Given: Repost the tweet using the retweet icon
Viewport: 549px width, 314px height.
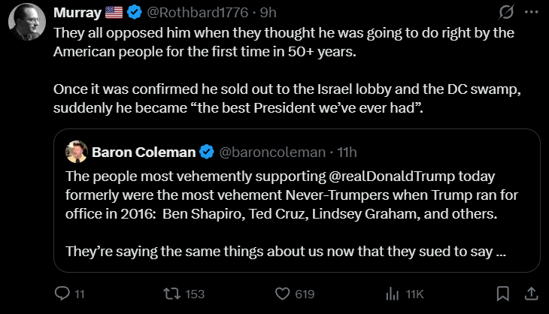Looking at the screenshot, I should 171,294.
